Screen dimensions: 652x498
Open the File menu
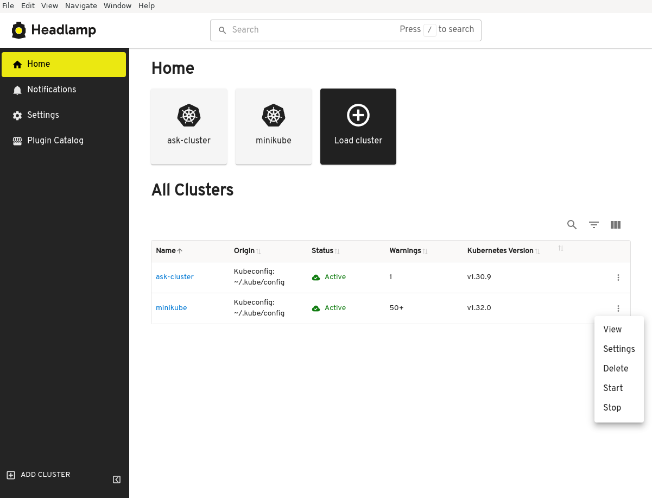click(8, 6)
